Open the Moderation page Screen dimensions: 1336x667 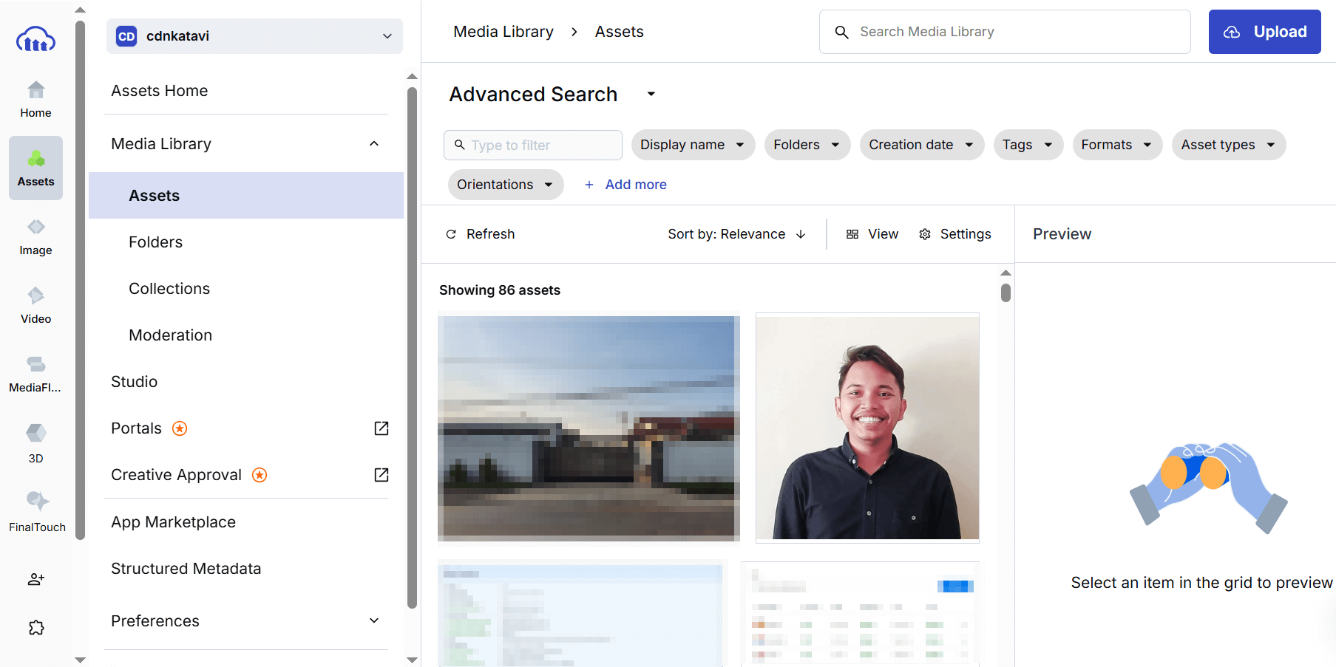click(170, 335)
